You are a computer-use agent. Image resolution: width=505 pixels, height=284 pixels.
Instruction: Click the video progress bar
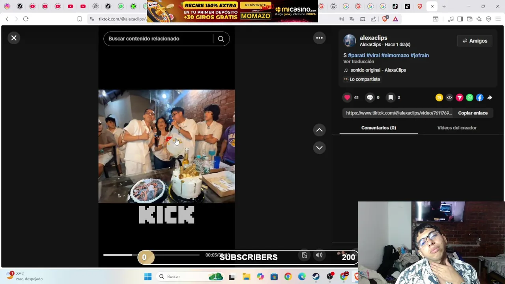pyautogui.click(x=151, y=255)
